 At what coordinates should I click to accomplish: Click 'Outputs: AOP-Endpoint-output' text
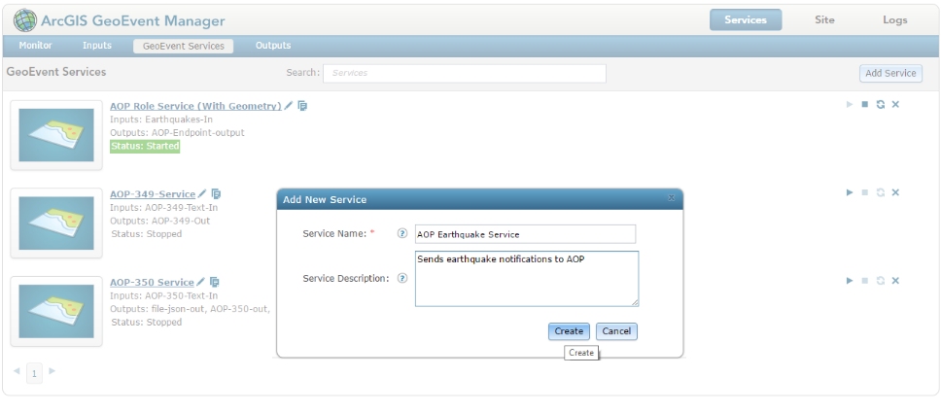click(x=178, y=132)
